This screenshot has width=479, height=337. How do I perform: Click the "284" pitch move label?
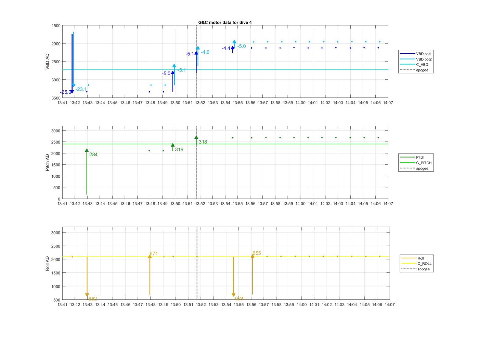coord(93,154)
